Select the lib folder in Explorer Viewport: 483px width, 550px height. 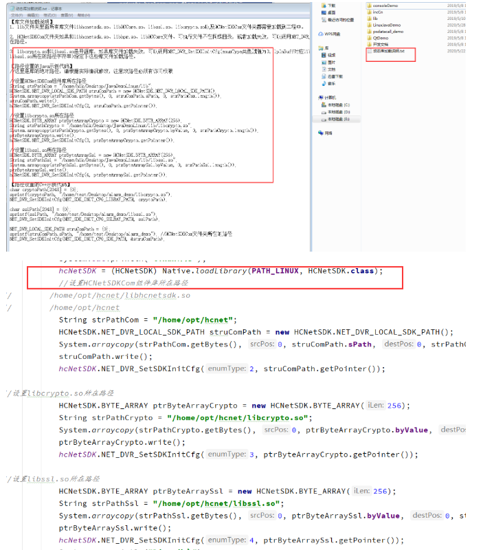[x=372, y=19]
